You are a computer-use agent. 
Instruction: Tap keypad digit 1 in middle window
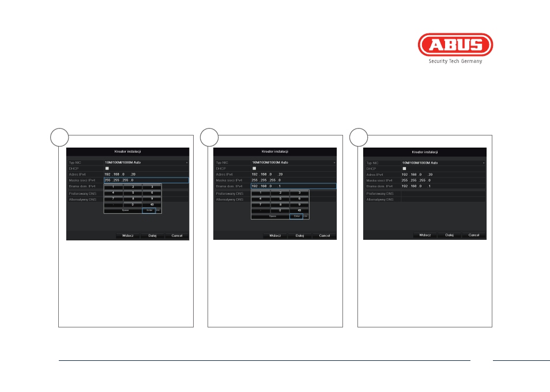tap(261, 193)
